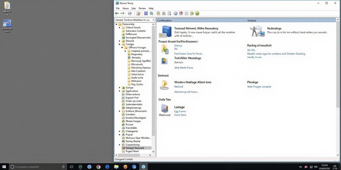Open Add tiering old foaes link
The image size is (341, 170).
click(186, 92)
